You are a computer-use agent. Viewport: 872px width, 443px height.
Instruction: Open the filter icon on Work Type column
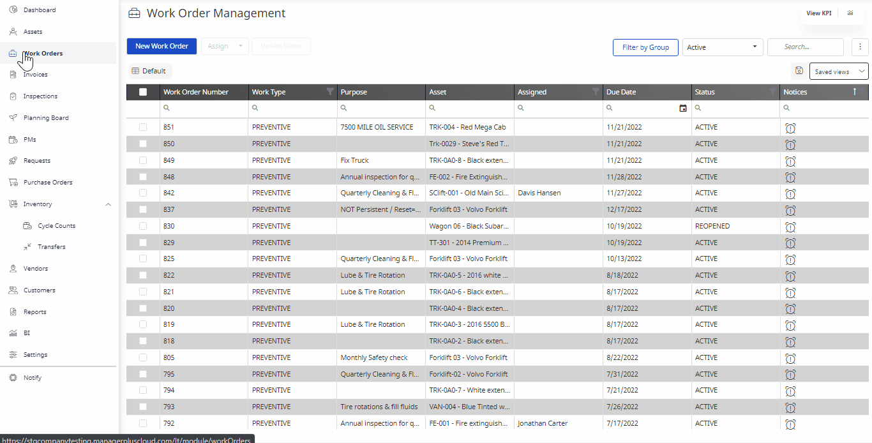tap(330, 92)
